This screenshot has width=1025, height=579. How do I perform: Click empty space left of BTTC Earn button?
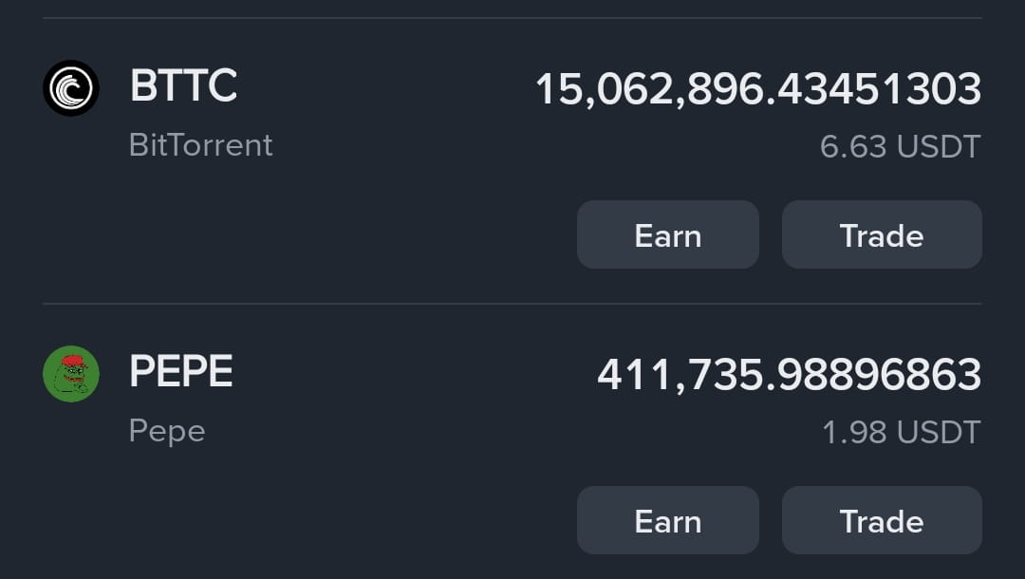(x=307, y=234)
